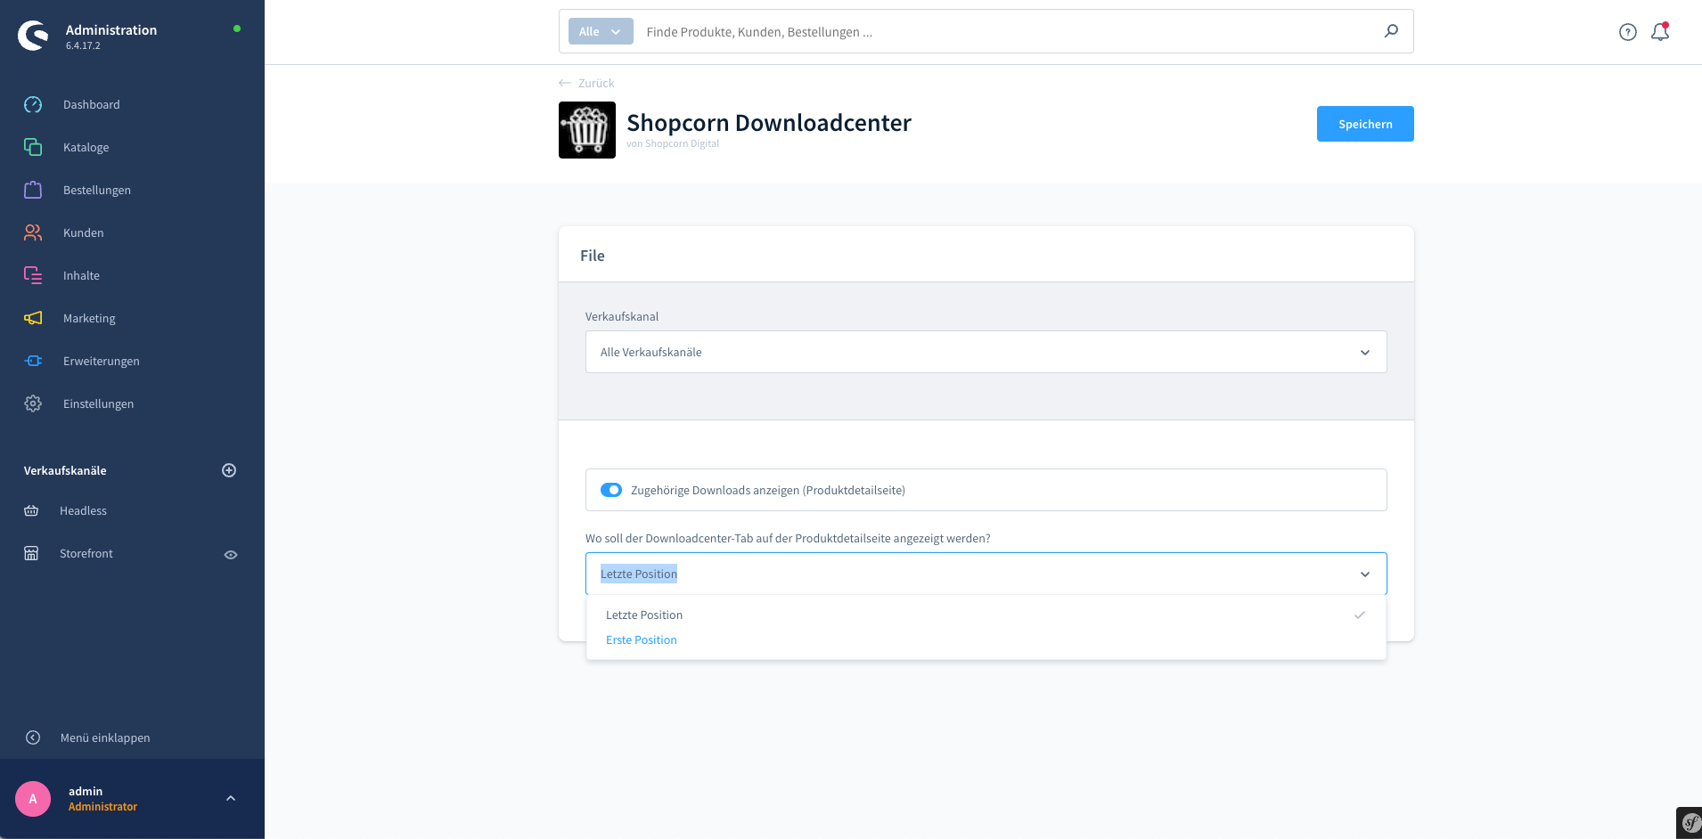Toggle Zugehörige Downloads anzeigen switch

tap(611, 490)
